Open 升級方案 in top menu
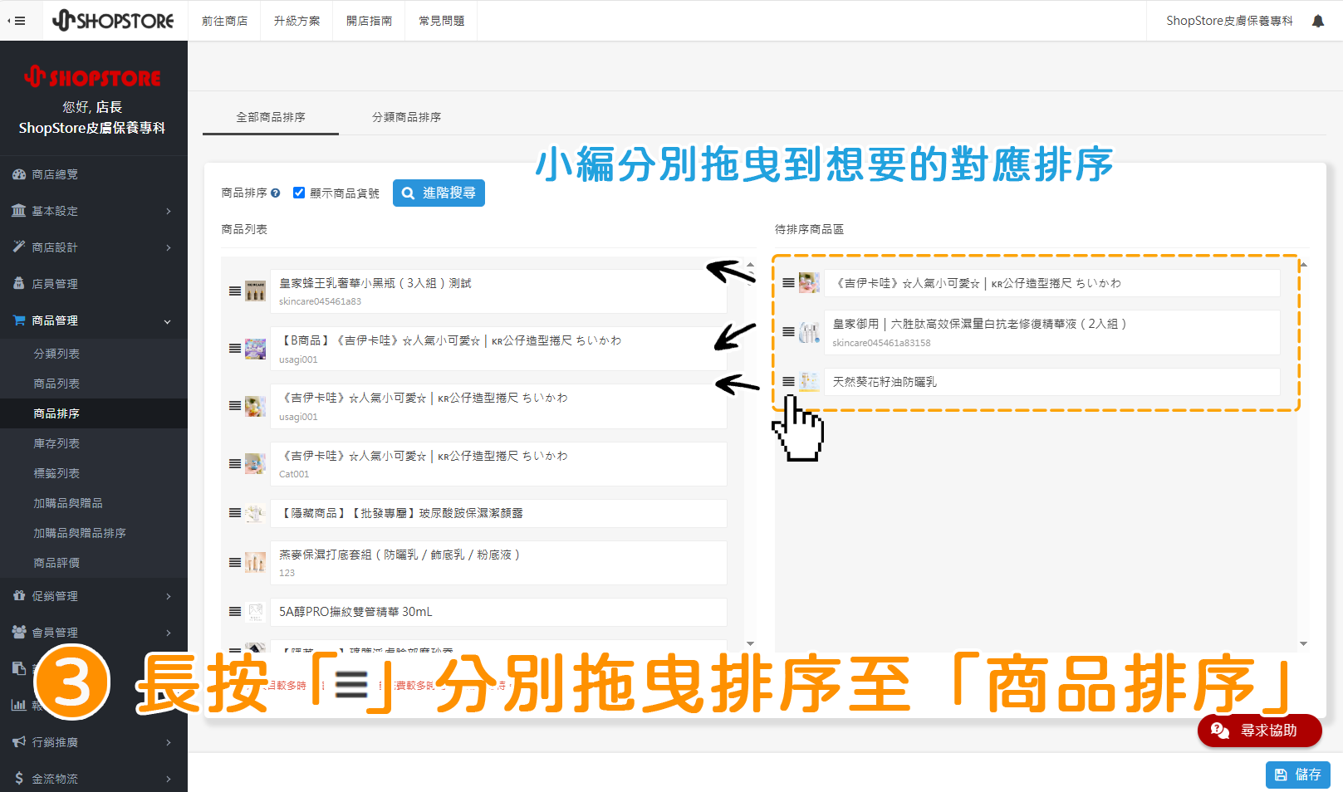1343x792 pixels. pos(297,21)
